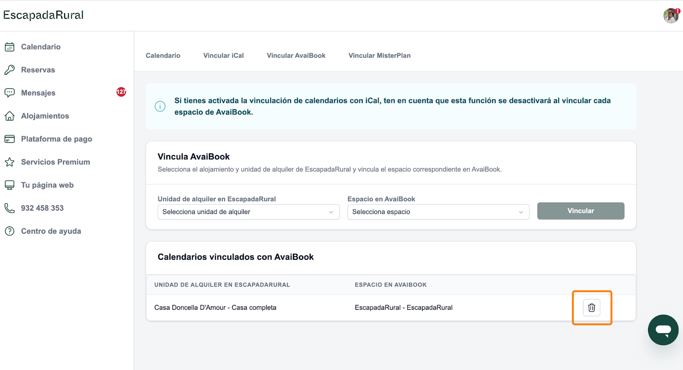This screenshot has width=683, height=370.
Task: Click the Vincular button
Action: (581, 211)
